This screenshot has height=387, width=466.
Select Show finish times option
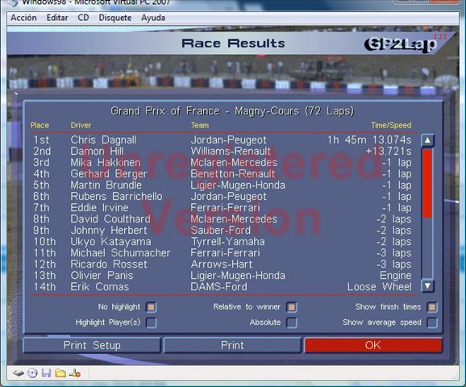[432, 307]
